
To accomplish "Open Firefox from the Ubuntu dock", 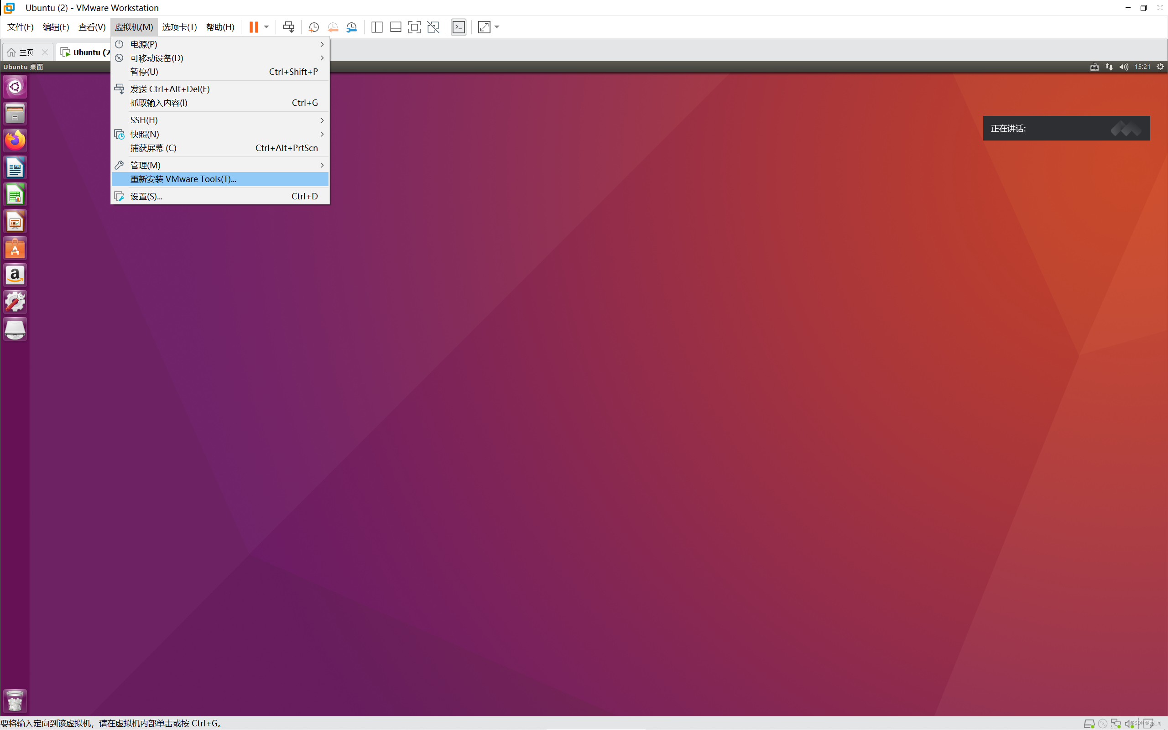I will (x=15, y=141).
